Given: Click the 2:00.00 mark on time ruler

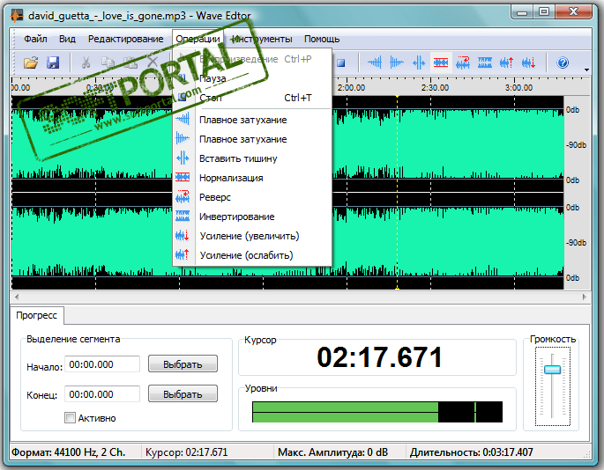Looking at the screenshot, I should pos(351,88).
